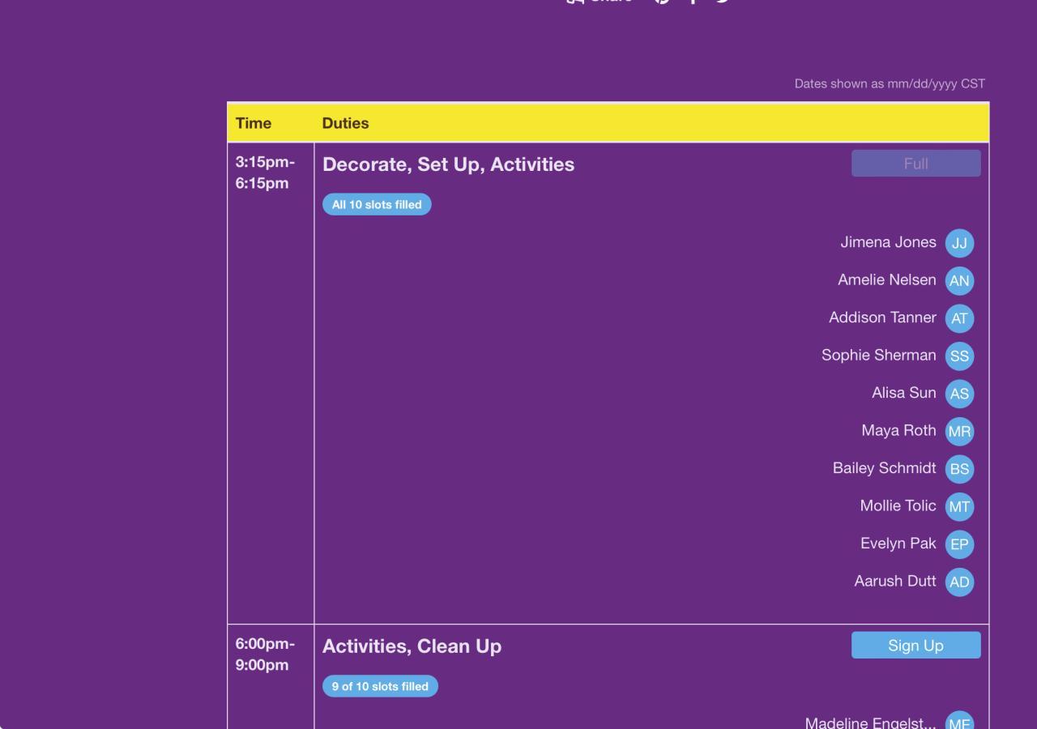Select the "Activities, Clean Up" heading
Viewport: 1037px width, 729px height.
coord(412,646)
